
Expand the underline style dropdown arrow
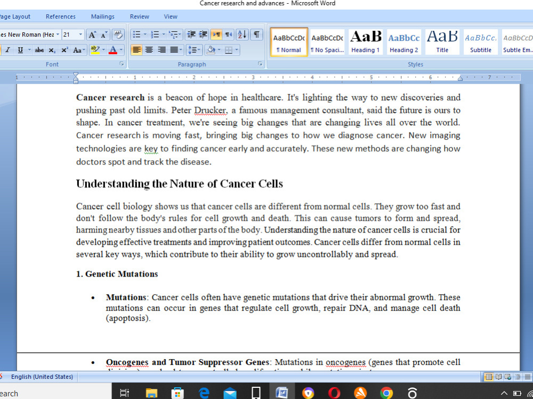[29, 50]
